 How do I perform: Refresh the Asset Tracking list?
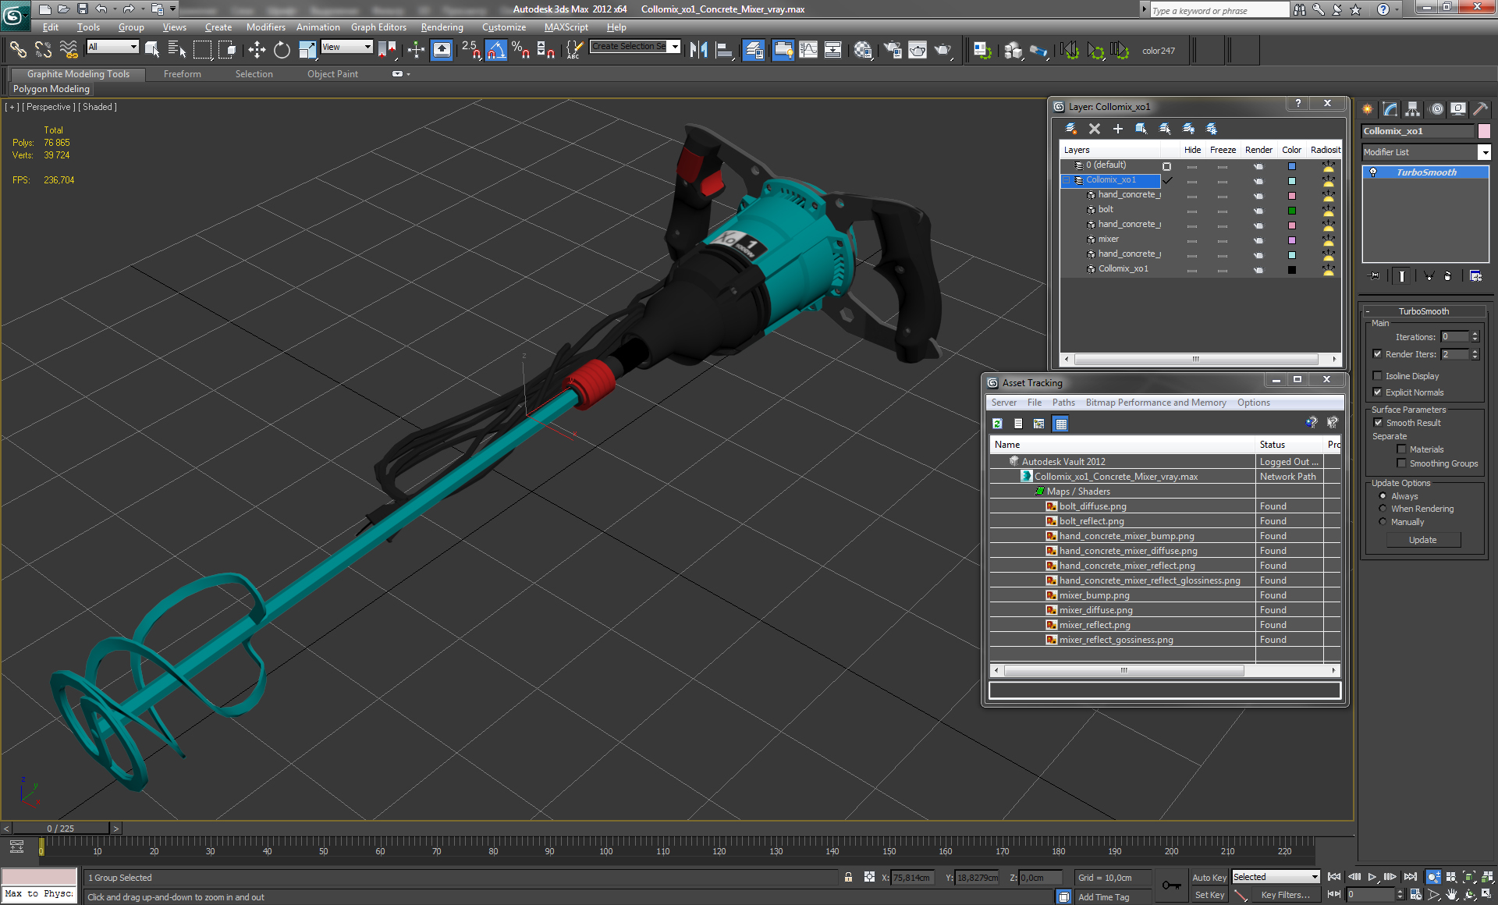point(997,423)
